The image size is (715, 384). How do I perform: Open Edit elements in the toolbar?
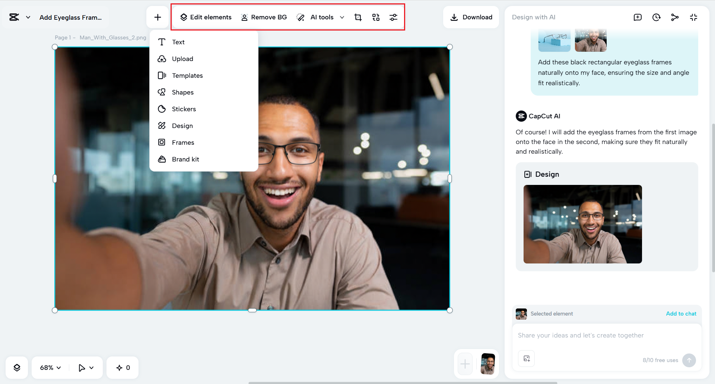click(206, 17)
